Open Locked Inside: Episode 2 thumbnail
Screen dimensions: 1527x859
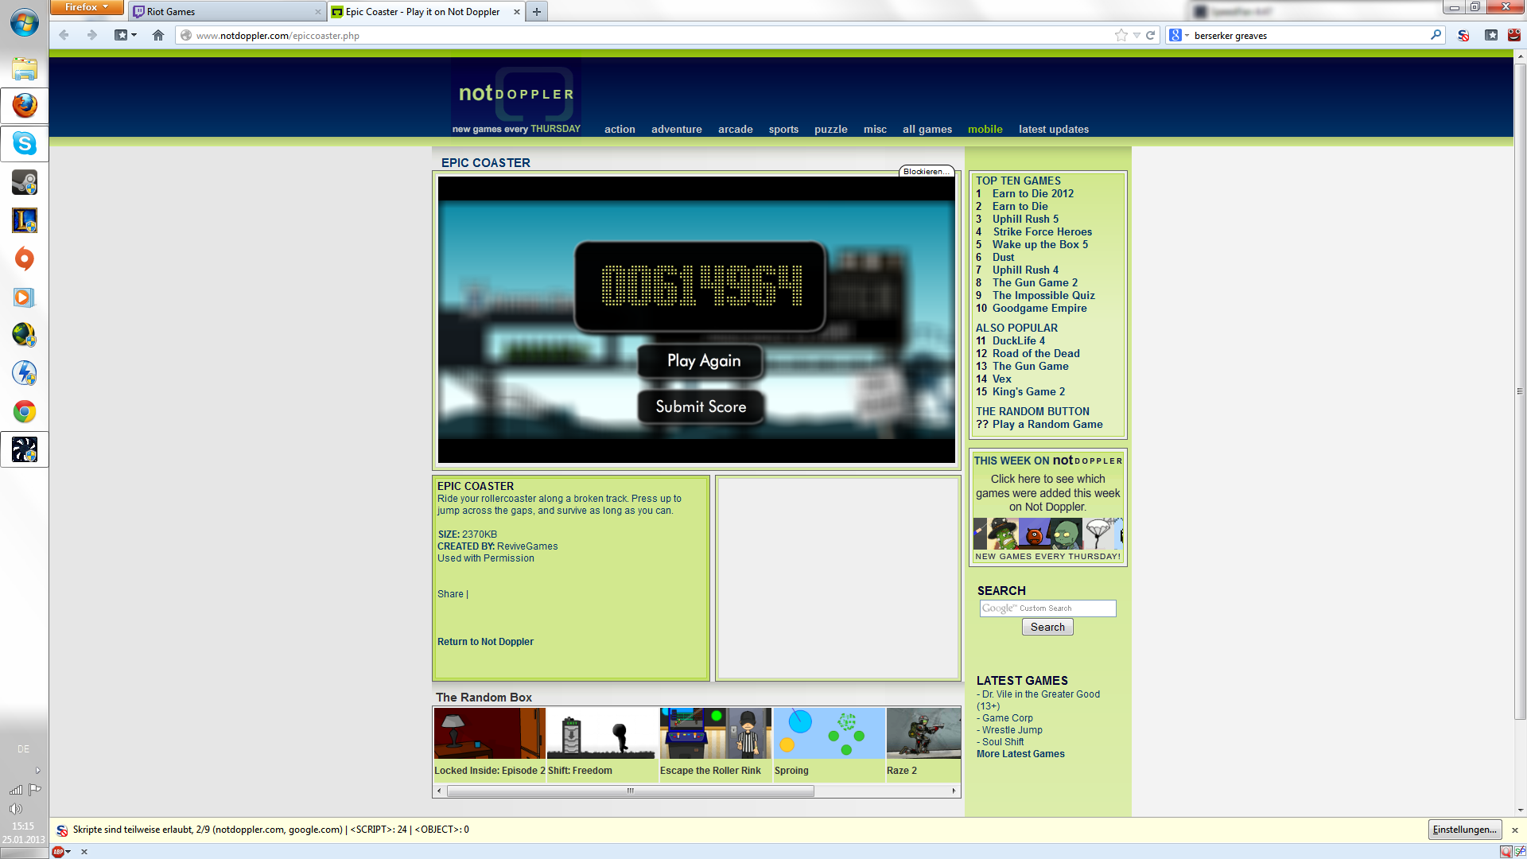(x=489, y=733)
